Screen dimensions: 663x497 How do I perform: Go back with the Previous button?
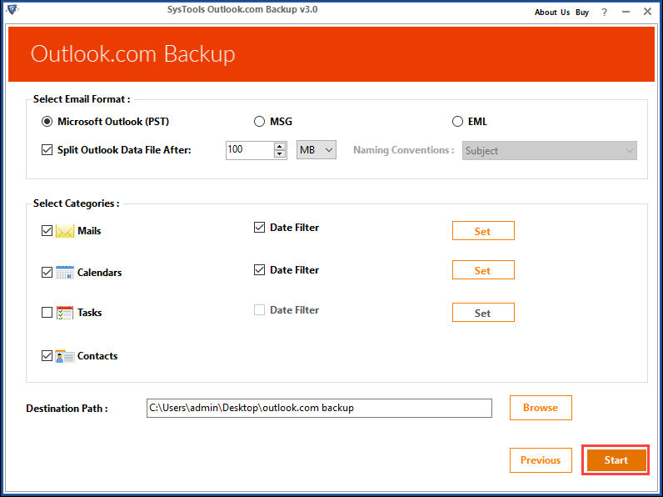(541, 460)
